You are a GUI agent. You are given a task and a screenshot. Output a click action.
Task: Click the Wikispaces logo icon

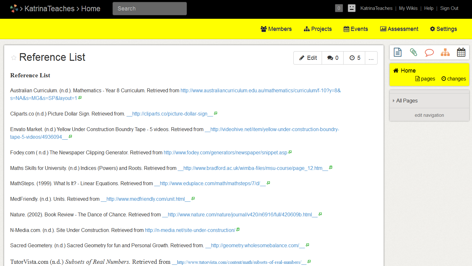14,9
